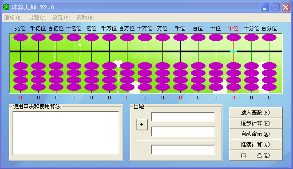Click the upper bead on 个位 rod

tap(234, 37)
